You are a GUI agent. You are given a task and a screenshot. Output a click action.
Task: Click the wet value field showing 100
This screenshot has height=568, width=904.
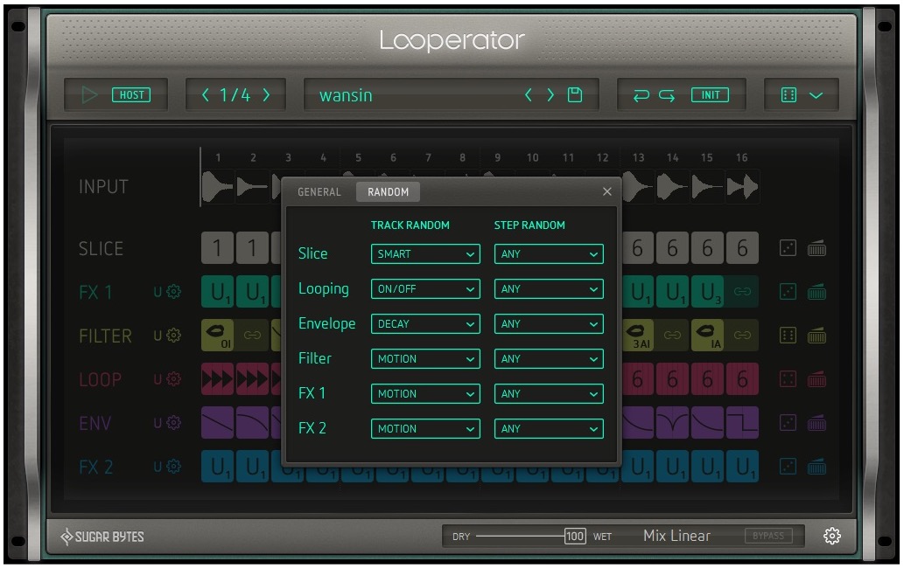(575, 537)
